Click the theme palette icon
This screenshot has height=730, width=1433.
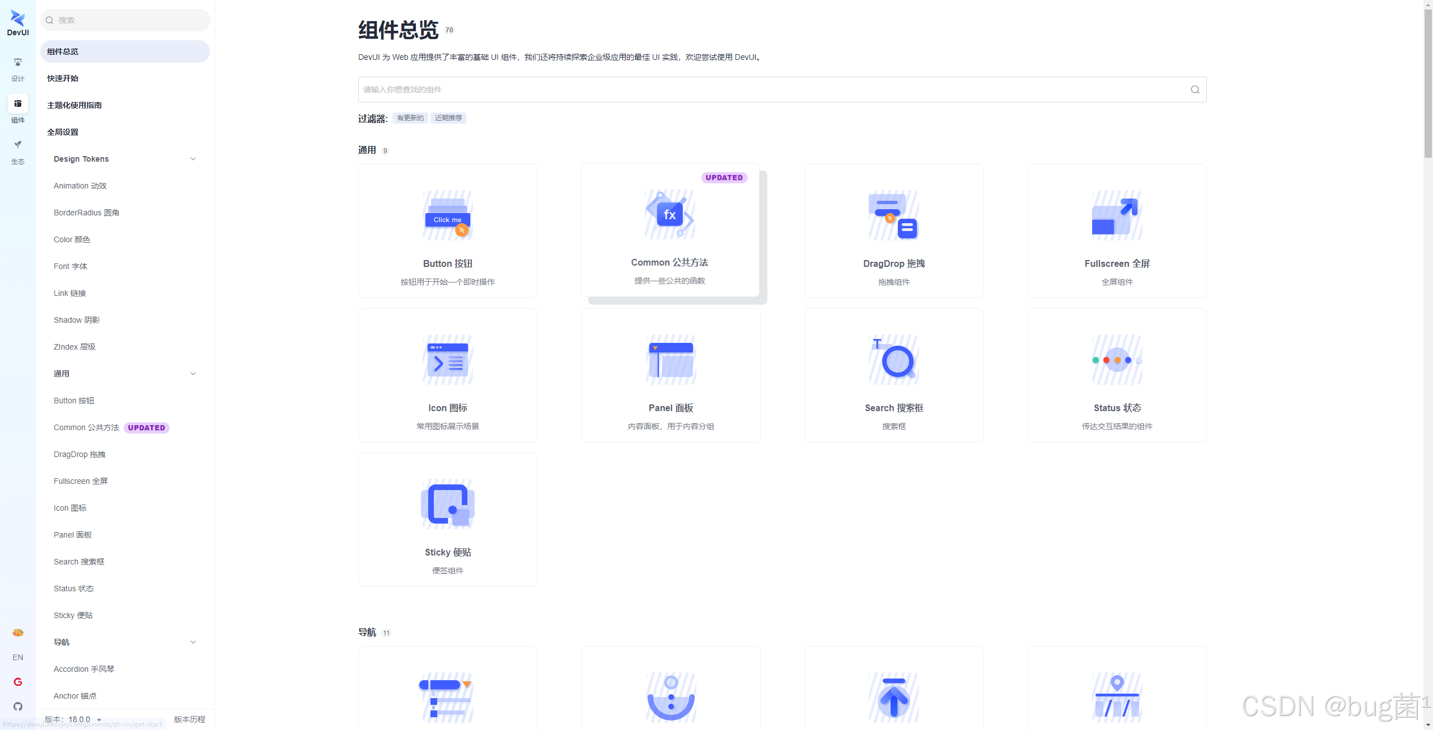tap(18, 633)
